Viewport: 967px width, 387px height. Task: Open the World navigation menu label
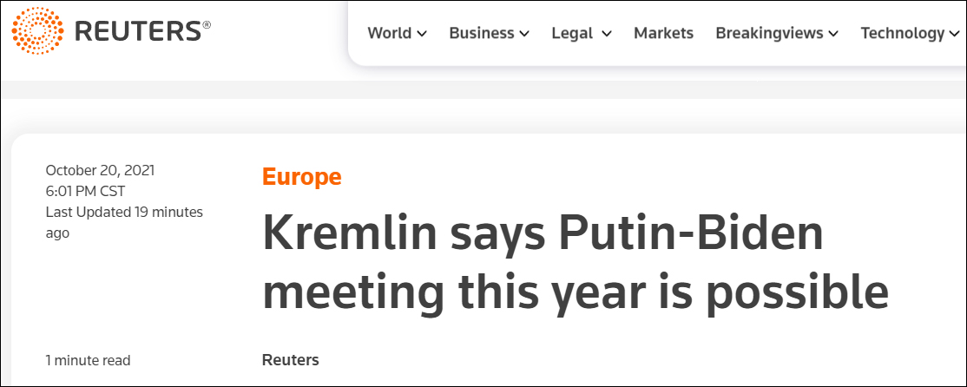pyautogui.click(x=389, y=33)
